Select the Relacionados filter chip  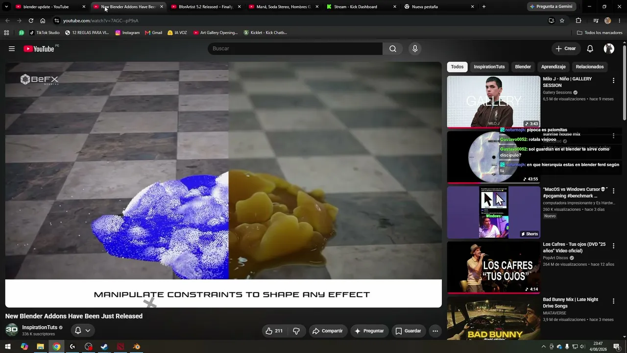click(x=590, y=67)
